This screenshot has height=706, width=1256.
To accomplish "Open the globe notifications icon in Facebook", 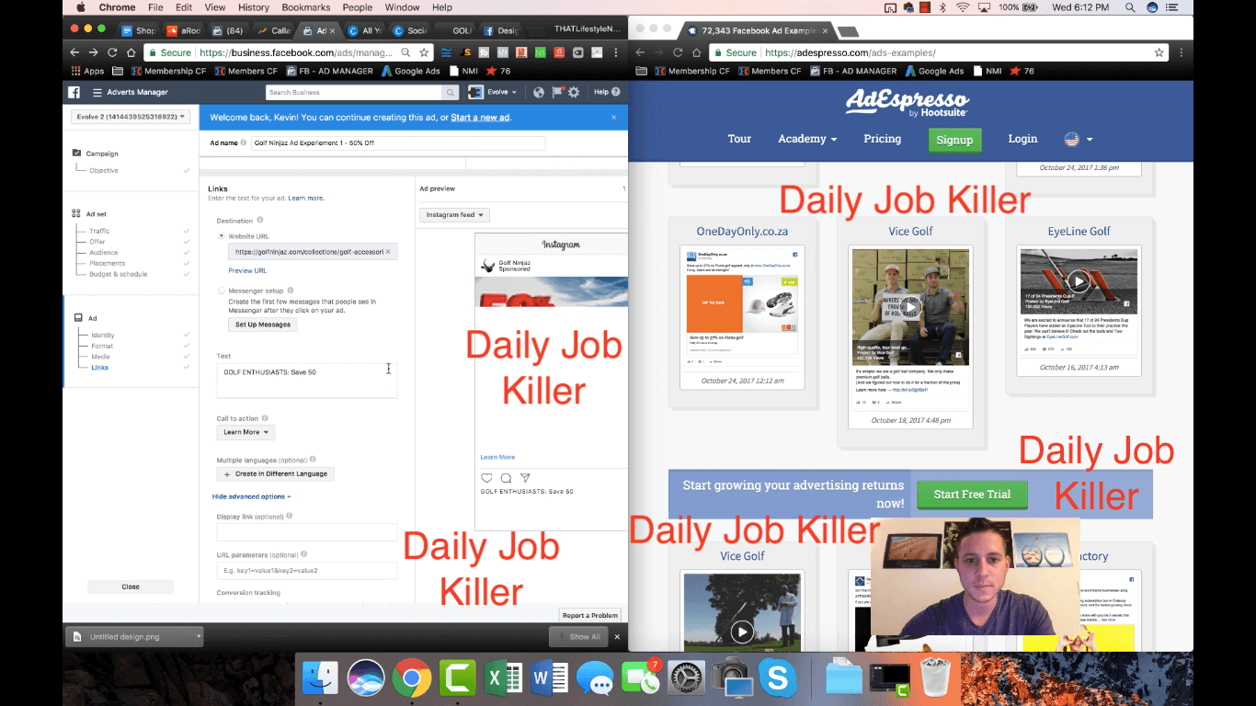I will click(539, 92).
